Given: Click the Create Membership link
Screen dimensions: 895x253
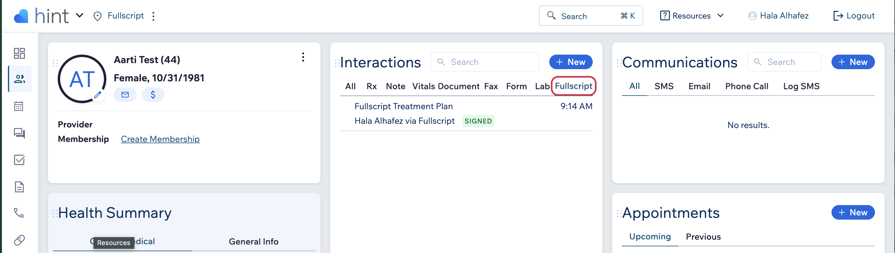Looking at the screenshot, I should pyautogui.click(x=160, y=139).
